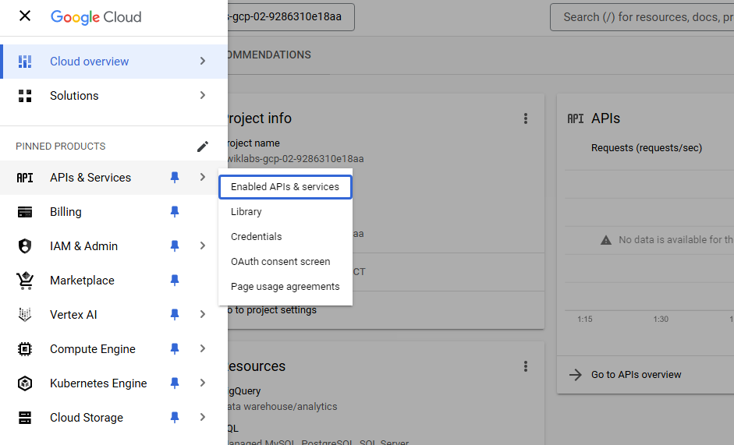Select OAuth consent screen from the submenu

(x=285, y=262)
